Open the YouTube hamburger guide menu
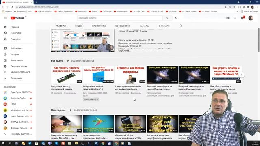Viewport: 260px width, 146px height. [x=5, y=18]
